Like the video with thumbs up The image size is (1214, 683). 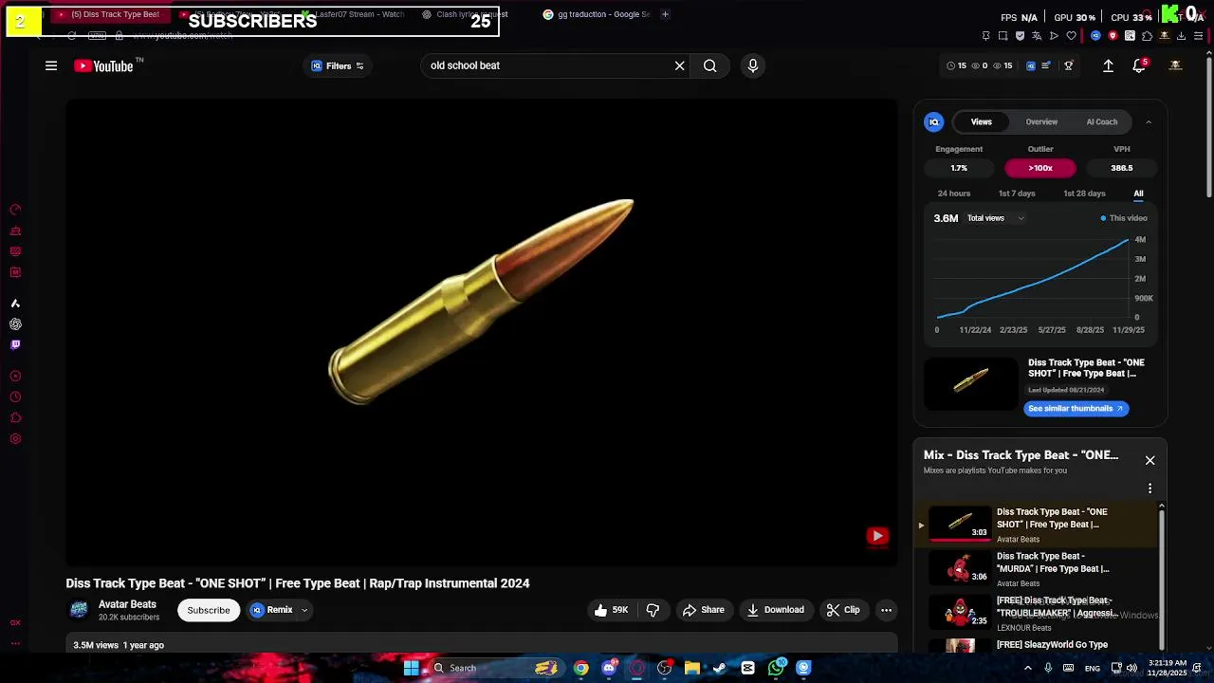[x=611, y=610]
